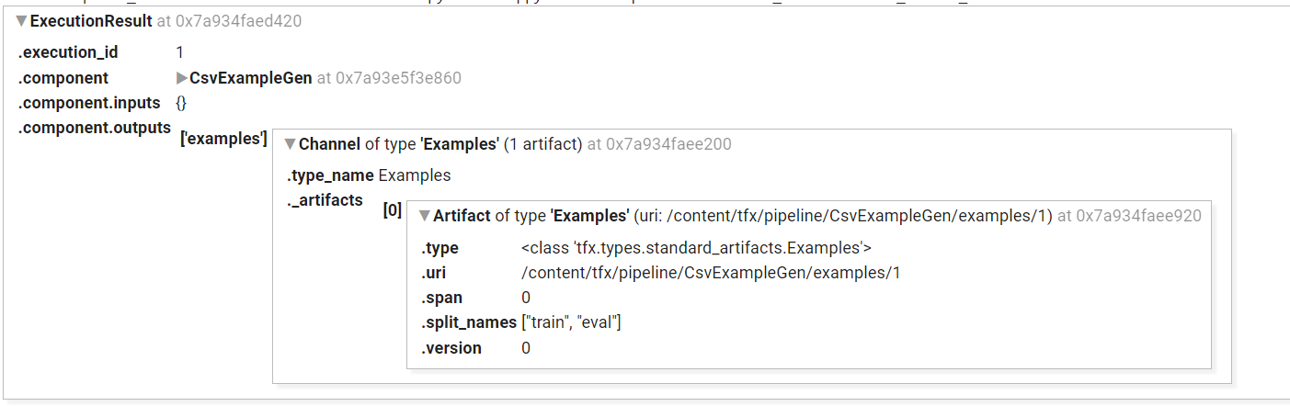The image size is (1290, 406).
Task: Click the .version value 0
Action: pos(526,348)
